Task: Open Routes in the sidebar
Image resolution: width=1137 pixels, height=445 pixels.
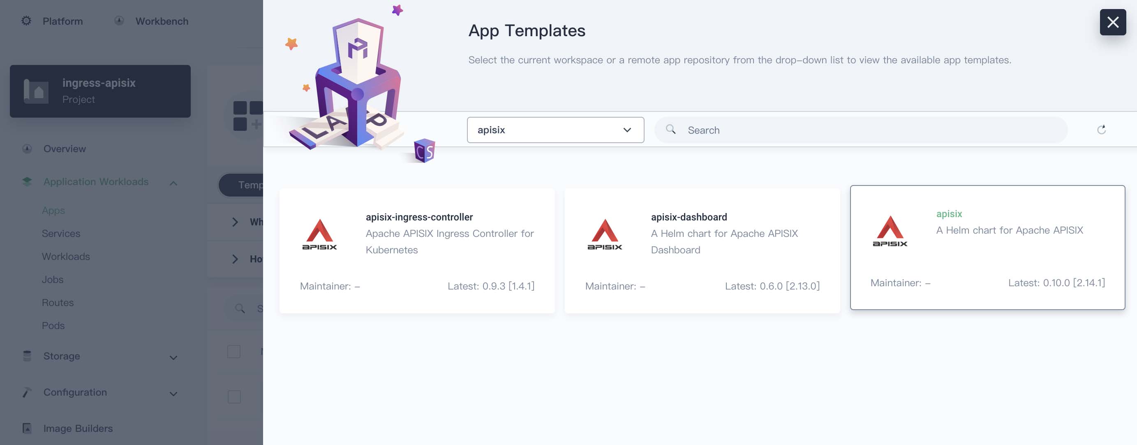Action: coord(58,302)
